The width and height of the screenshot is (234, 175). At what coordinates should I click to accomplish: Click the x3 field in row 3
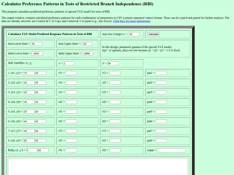click(29, 92)
